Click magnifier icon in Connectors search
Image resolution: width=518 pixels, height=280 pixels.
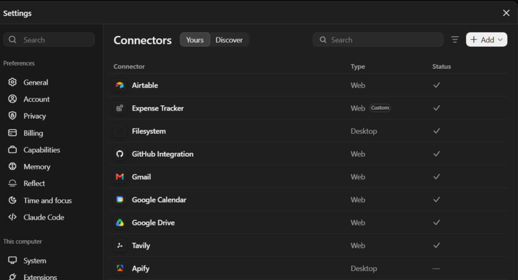[x=323, y=40]
